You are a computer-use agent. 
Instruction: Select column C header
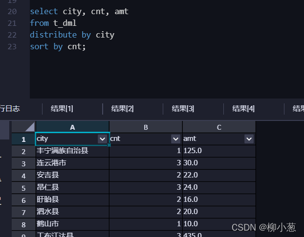point(219,127)
